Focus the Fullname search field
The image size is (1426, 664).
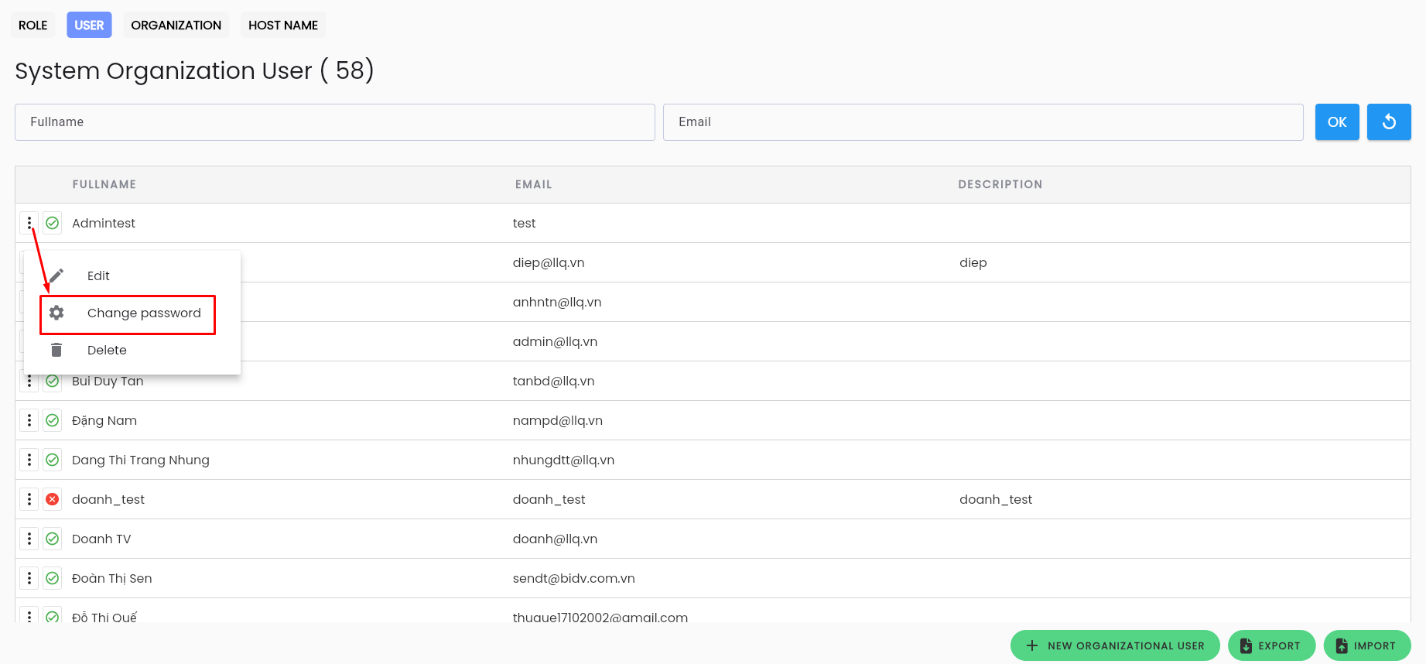click(x=335, y=122)
